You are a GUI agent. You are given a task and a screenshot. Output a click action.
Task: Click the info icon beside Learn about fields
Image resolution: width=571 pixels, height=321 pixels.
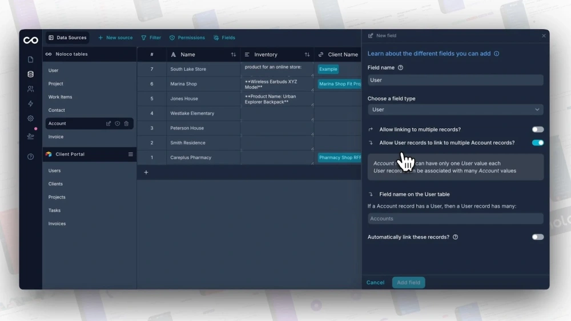point(496,54)
